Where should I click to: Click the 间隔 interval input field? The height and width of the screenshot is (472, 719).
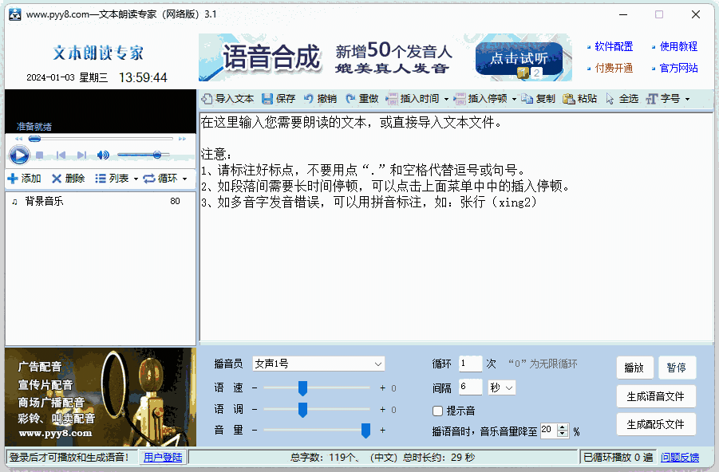point(470,387)
